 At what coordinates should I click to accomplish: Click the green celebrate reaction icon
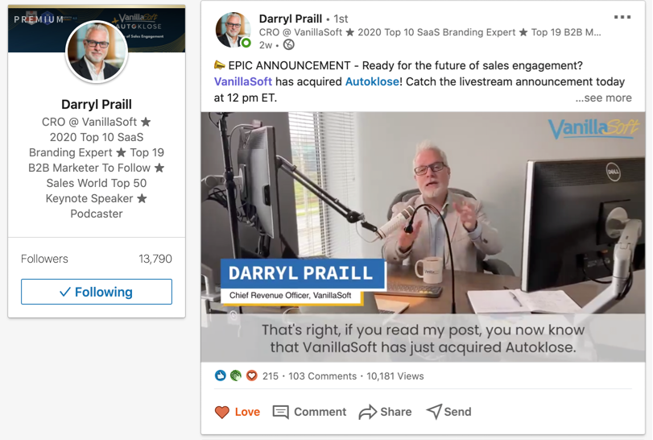[236, 376]
